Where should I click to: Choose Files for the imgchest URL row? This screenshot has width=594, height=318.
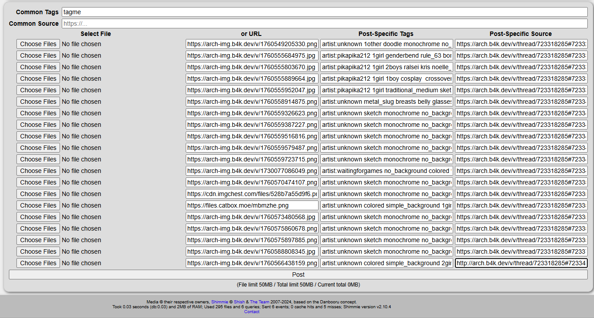tap(38, 194)
